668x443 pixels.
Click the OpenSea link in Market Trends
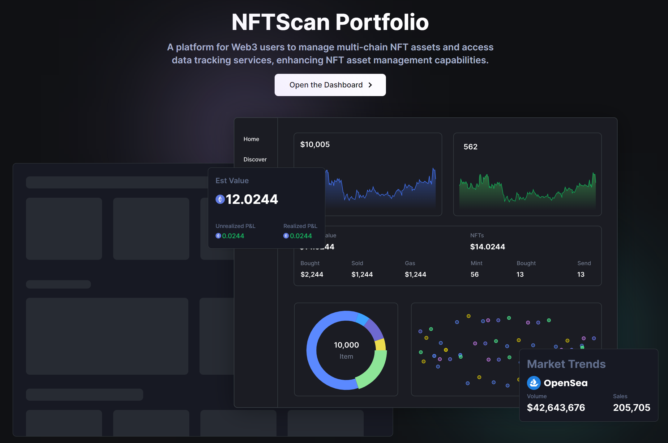(x=565, y=383)
